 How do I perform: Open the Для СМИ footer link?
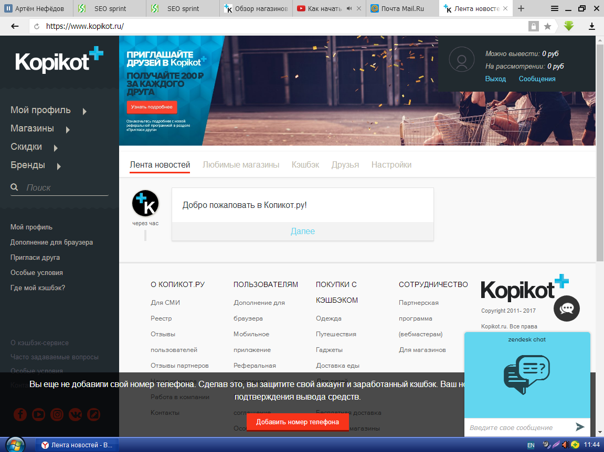(165, 303)
